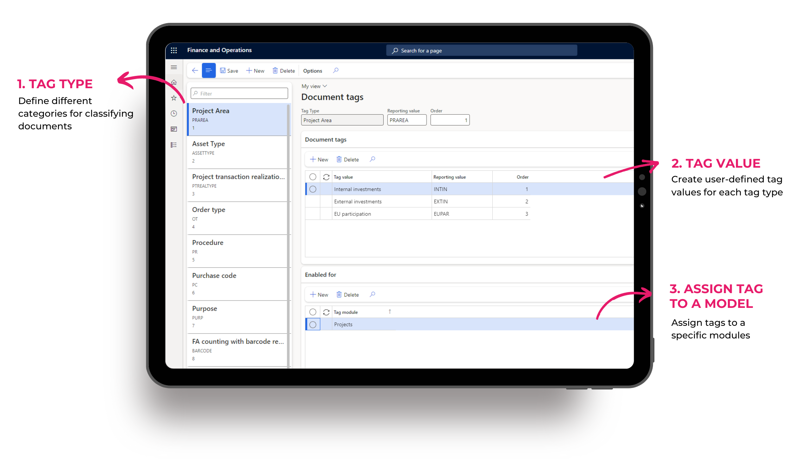The width and height of the screenshot is (807, 459).
Task: Click New button under Enabled for
Action: pos(319,294)
